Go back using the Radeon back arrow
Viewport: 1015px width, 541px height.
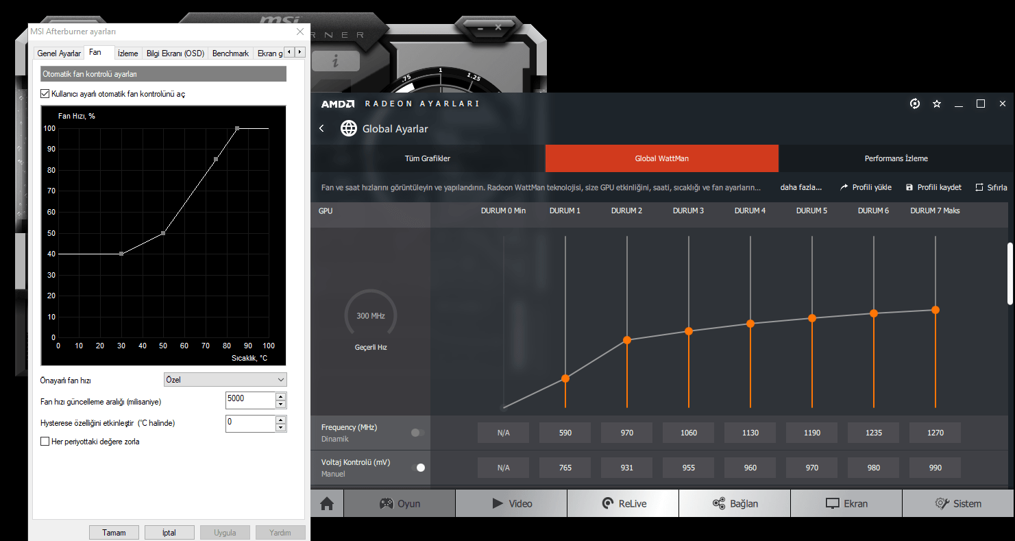[322, 128]
